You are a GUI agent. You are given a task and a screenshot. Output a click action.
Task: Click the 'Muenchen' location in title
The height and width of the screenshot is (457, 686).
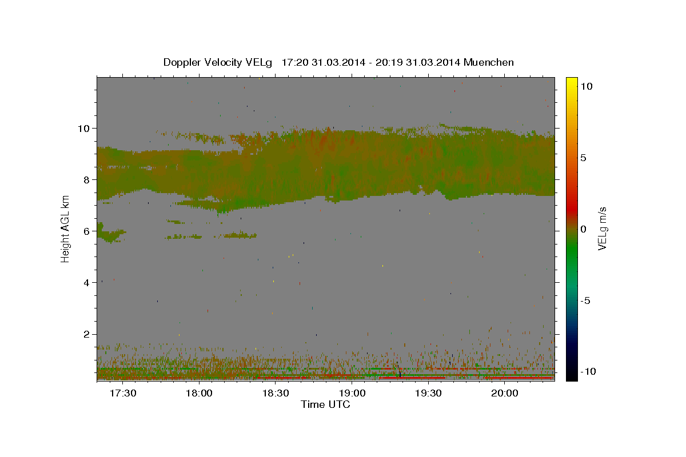[x=489, y=62]
